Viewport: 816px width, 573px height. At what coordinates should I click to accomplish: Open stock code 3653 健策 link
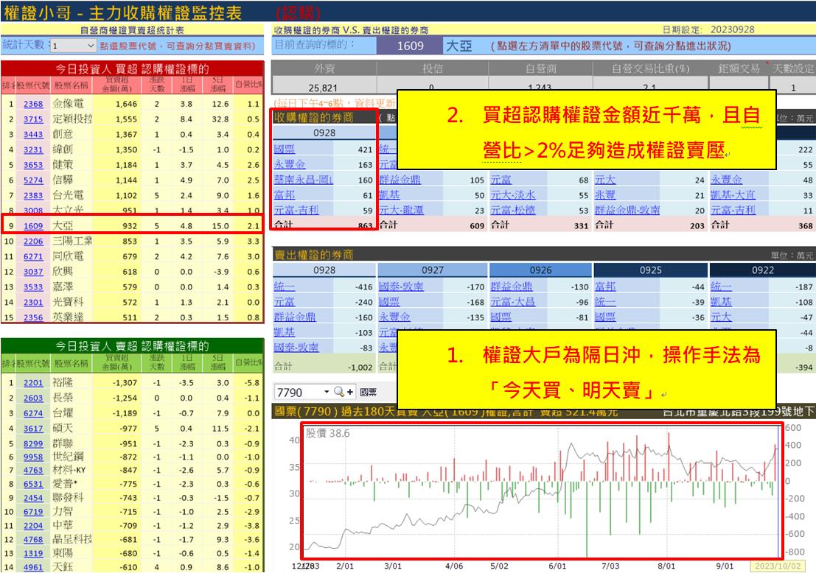[33, 165]
